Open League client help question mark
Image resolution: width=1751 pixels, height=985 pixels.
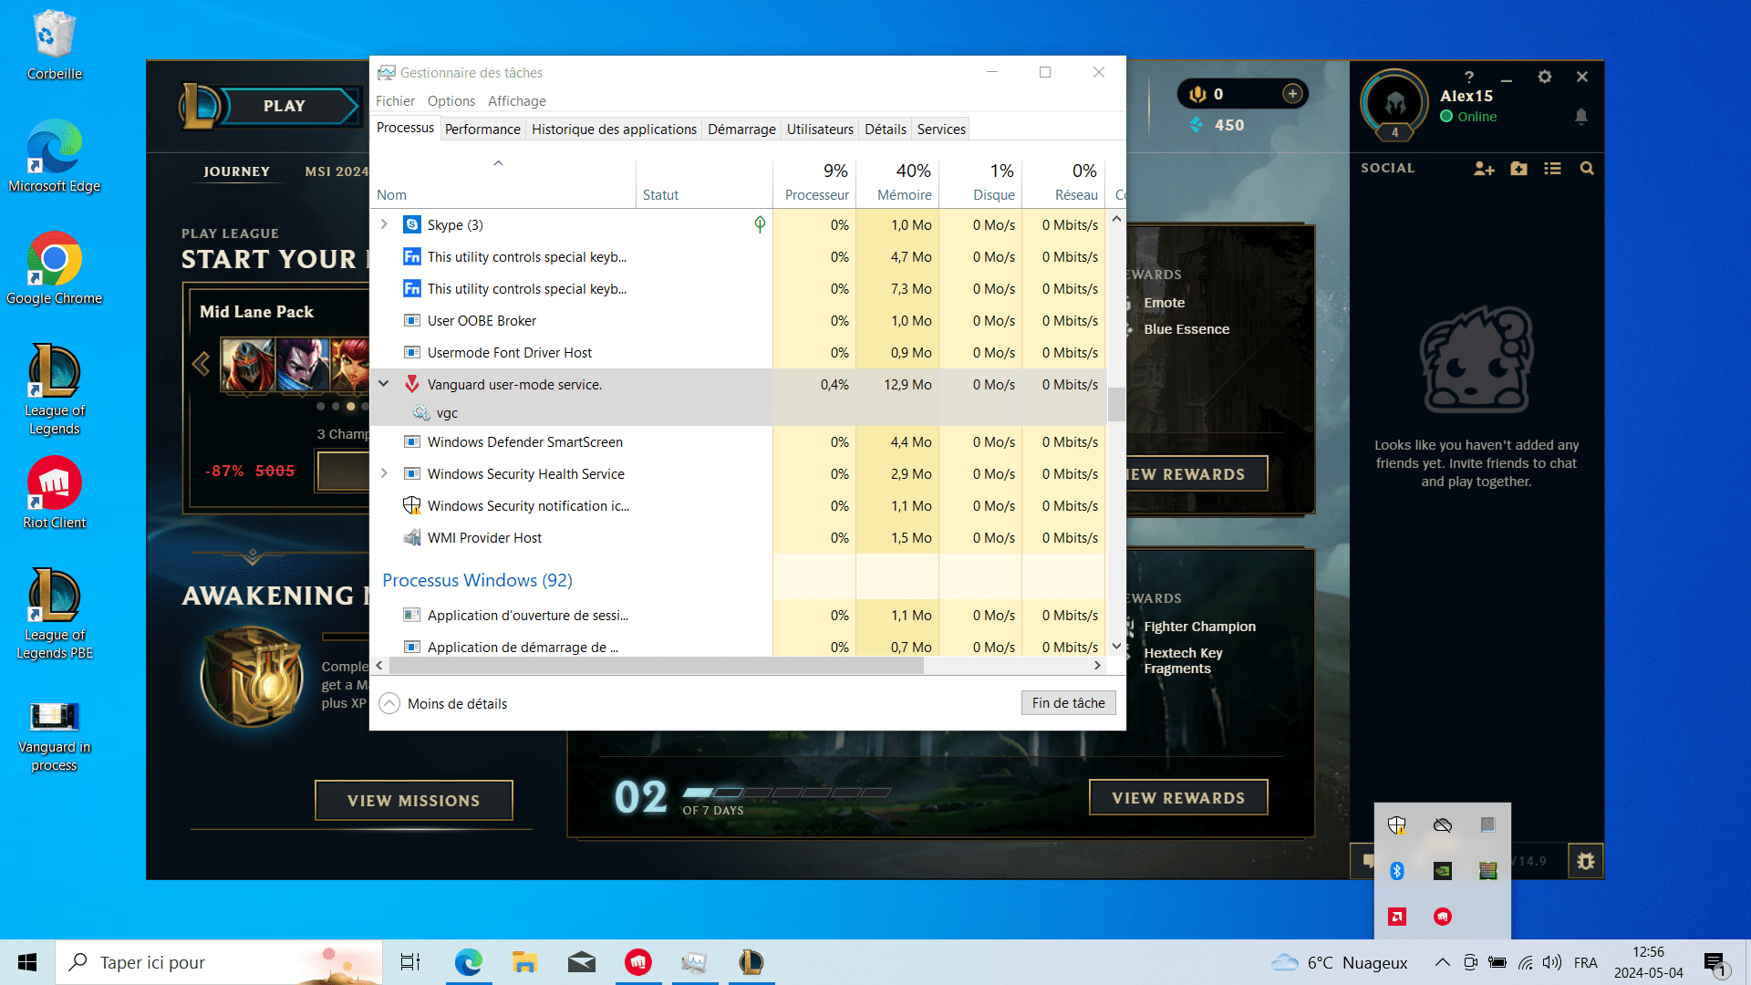pos(1468,78)
